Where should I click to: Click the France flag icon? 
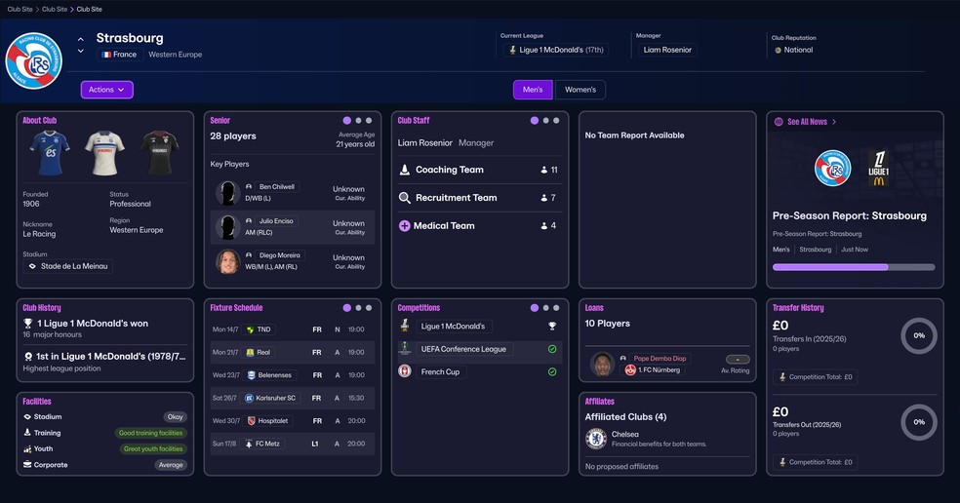[106, 55]
